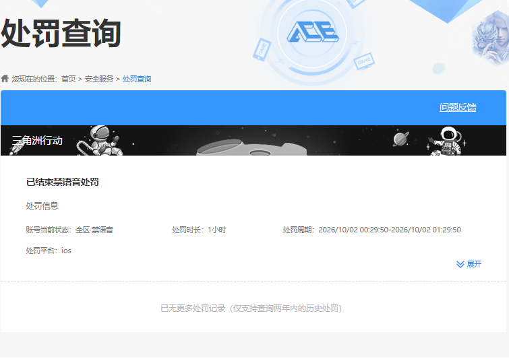
Task: Click the 处罚信息 section label
Action: 42,206
